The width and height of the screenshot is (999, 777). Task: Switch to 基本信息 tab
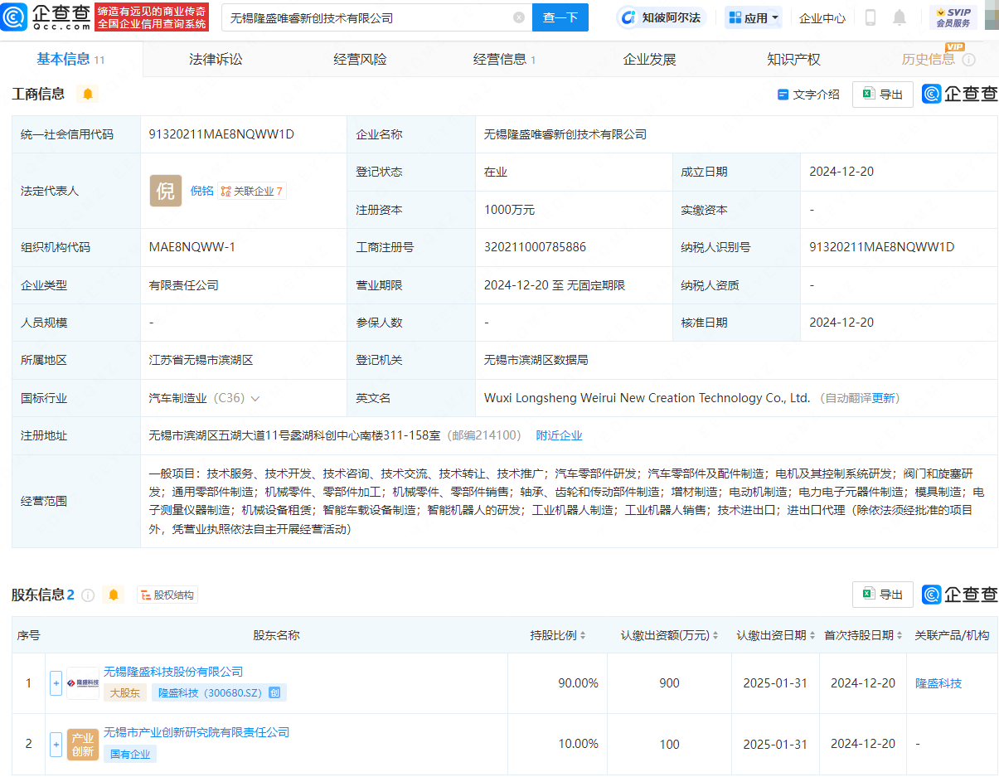coord(70,59)
